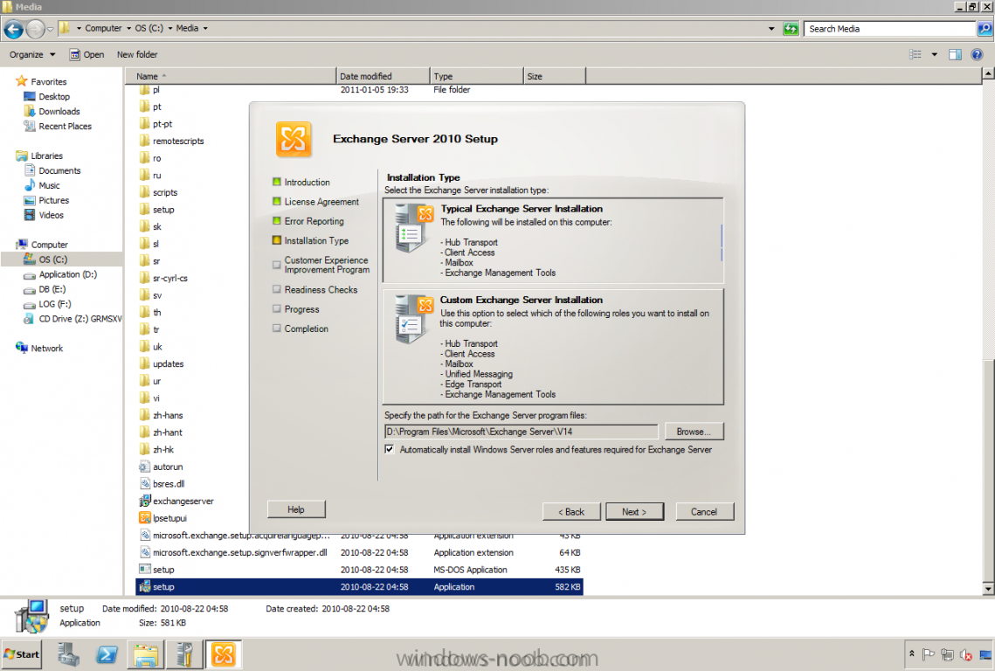Click Browse to choose the program files path
The height and width of the screenshot is (671, 995).
click(694, 432)
